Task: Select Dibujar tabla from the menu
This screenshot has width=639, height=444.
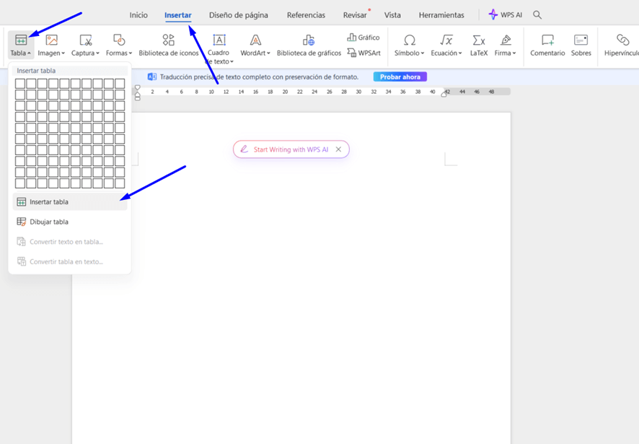Action: pyautogui.click(x=49, y=222)
